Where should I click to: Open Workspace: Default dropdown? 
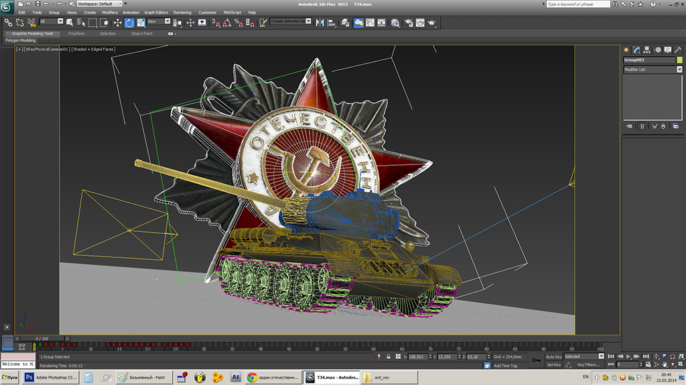[100, 4]
